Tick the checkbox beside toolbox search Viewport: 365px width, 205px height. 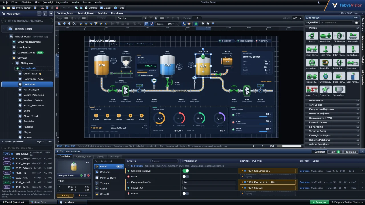click(x=356, y=22)
